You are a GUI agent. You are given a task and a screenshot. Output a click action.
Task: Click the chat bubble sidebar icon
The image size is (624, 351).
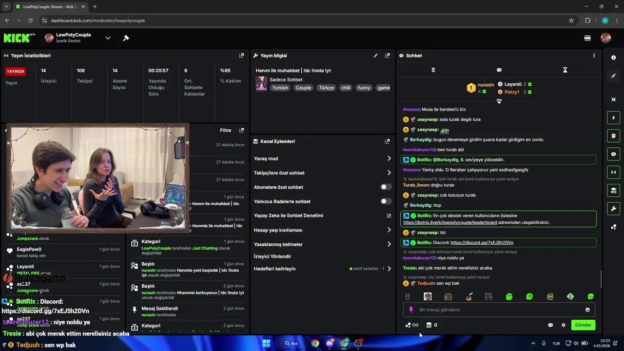(x=613, y=154)
